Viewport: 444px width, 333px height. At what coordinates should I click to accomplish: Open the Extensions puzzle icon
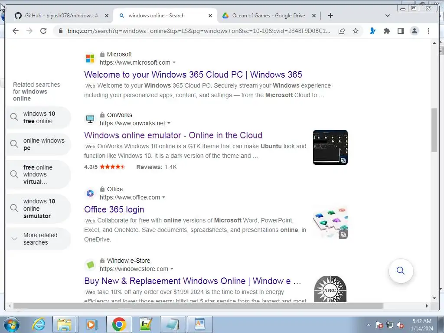(386, 31)
